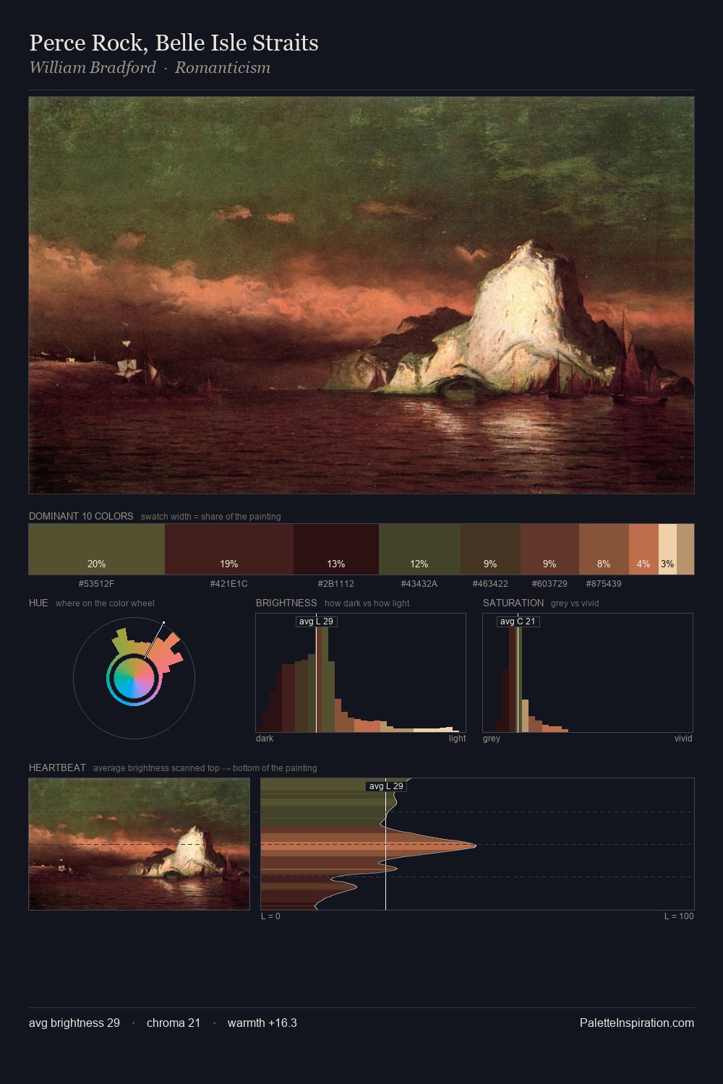Click the 'avg L 29' label in Heartbeat chart
723x1084 pixels.
386,786
